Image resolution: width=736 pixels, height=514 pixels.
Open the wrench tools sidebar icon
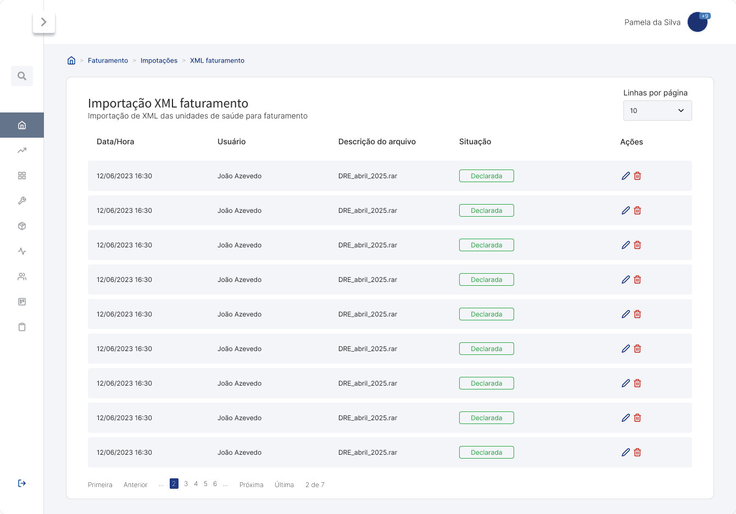(x=22, y=201)
